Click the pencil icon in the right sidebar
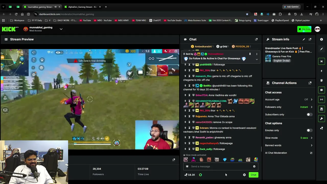Viewport: 327px width, 184px height. click(x=321, y=49)
